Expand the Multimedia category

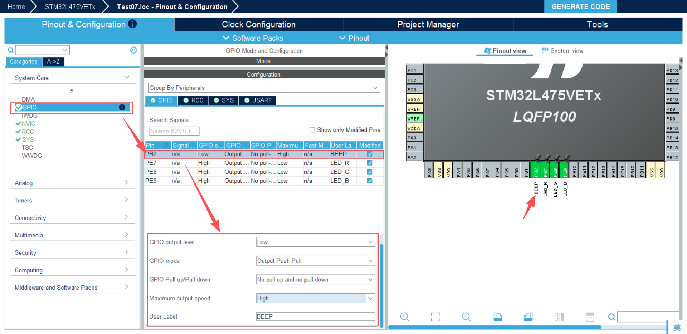(72, 235)
